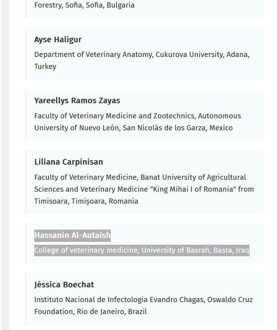277x330 pixels.
Task: Select the author name Jéssica Boechat
Action: (x=64, y=285)
